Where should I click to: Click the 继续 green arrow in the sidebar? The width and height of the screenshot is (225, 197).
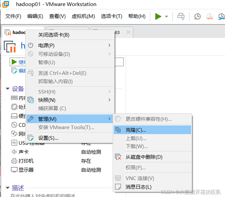coord(14,62)
